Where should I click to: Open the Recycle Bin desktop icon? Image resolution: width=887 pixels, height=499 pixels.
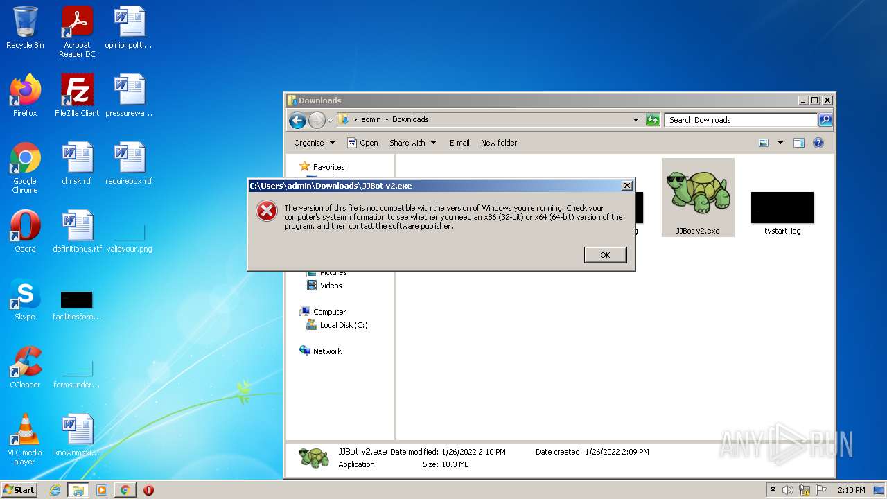tap(25, 28)
